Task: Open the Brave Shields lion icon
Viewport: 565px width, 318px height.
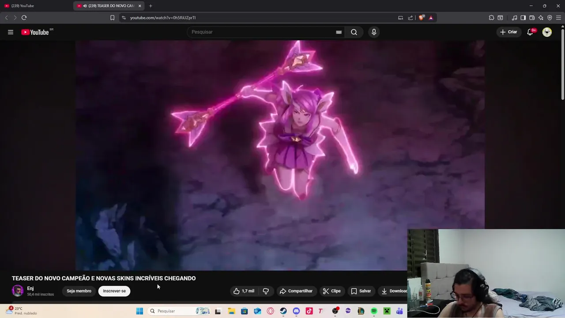Action: [422, 18]
